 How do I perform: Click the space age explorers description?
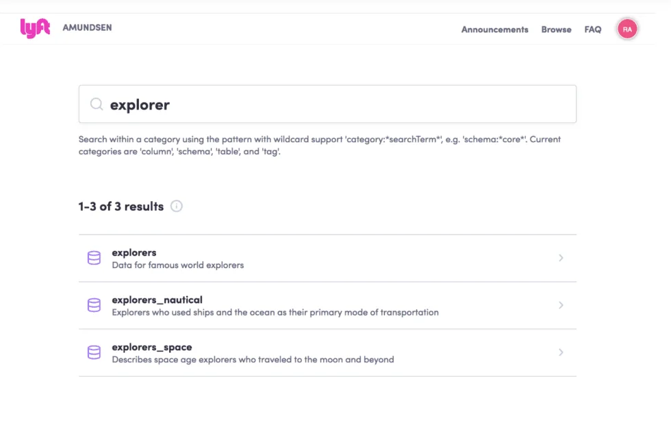[253, 360]
